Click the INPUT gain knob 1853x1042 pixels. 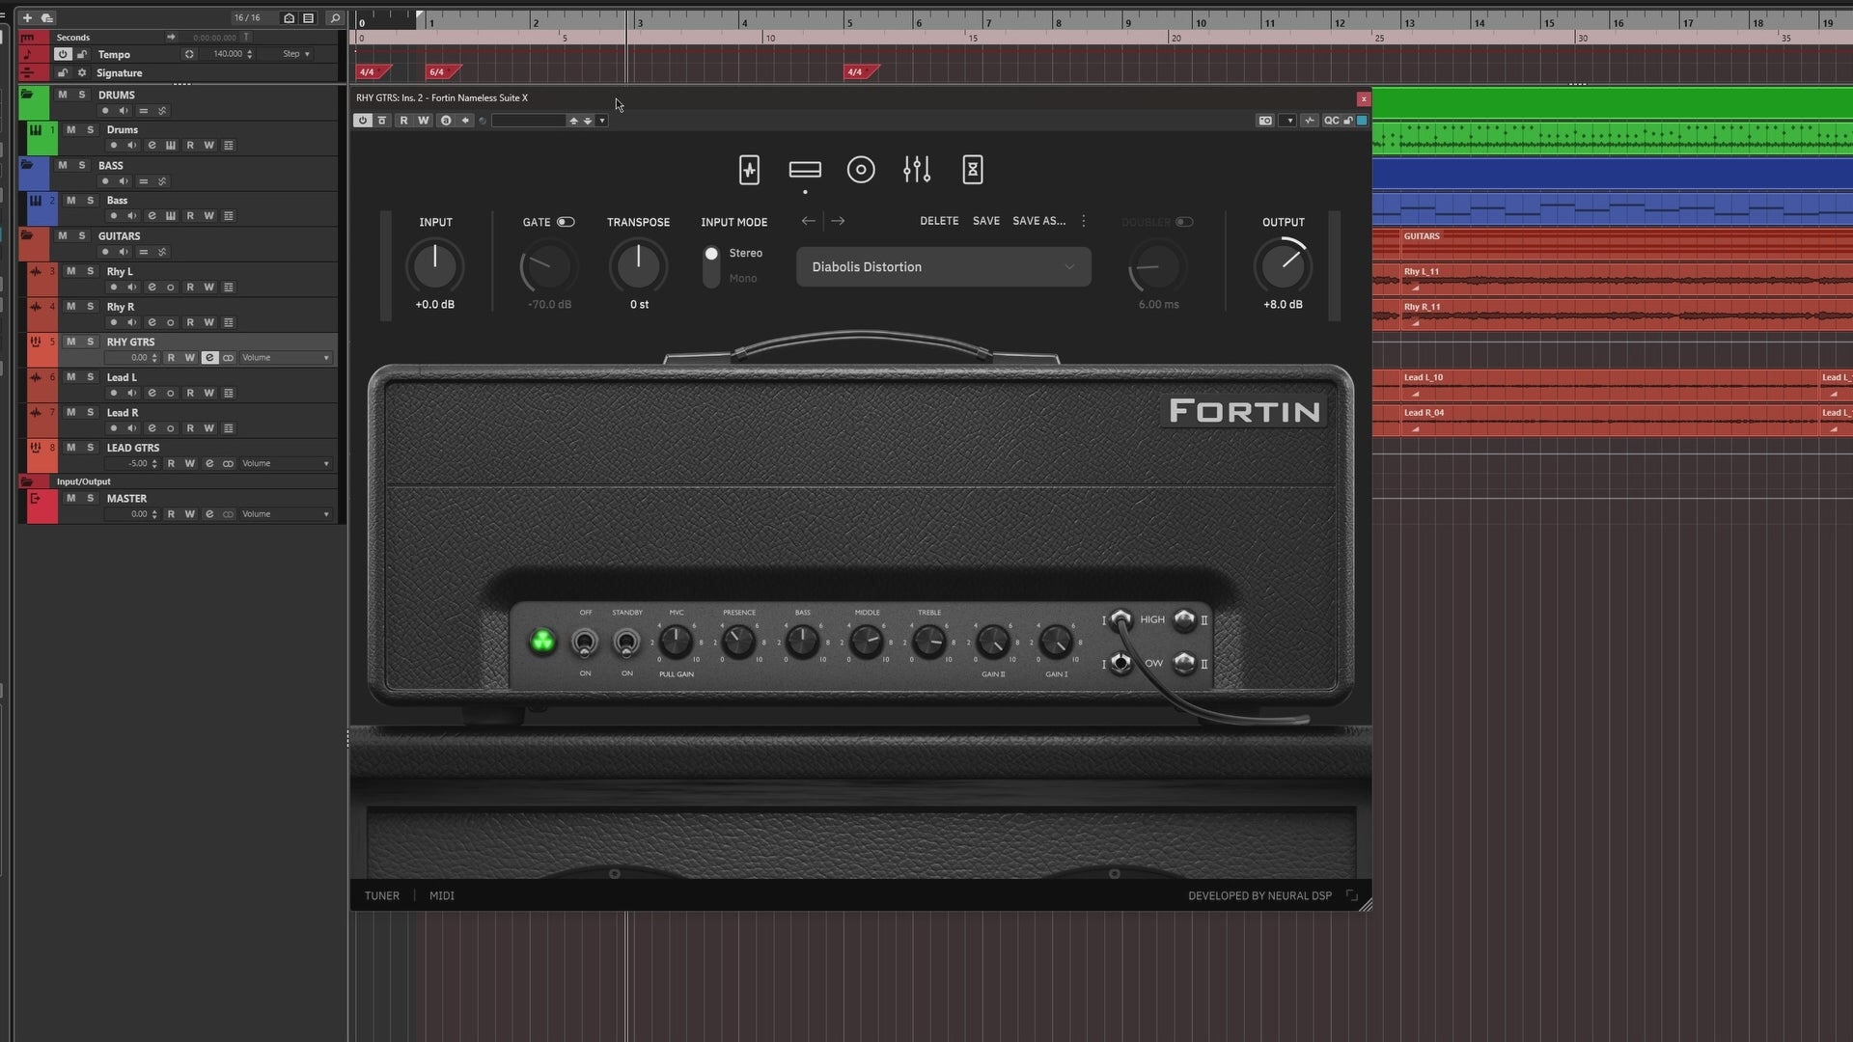435,266
